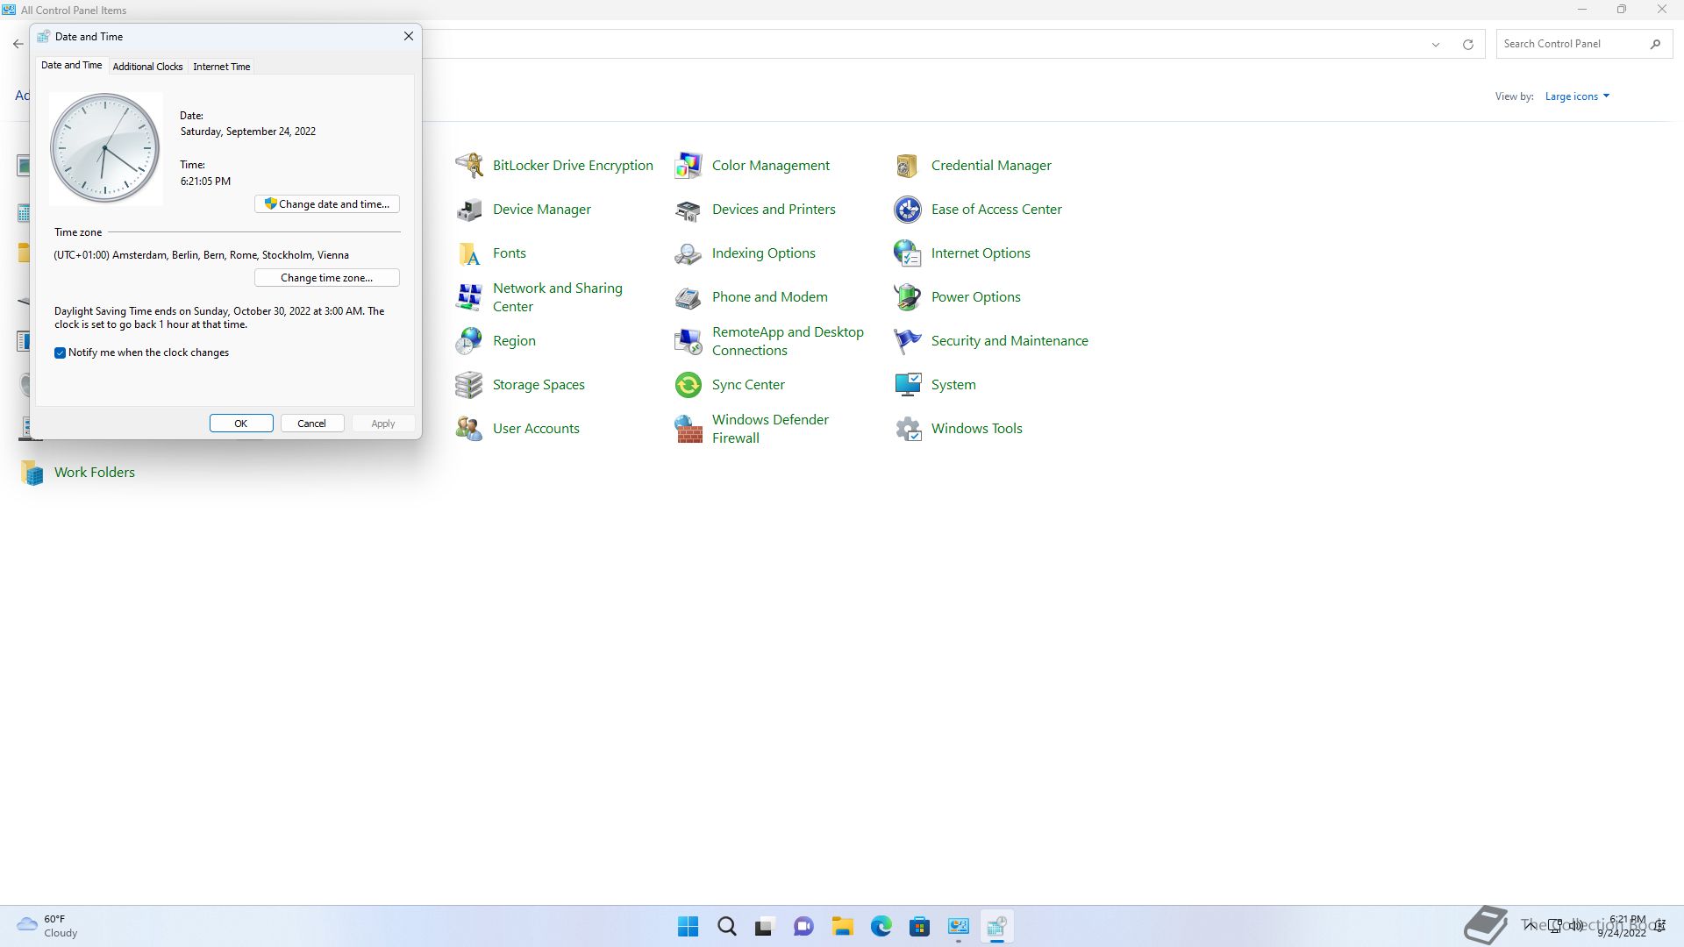This screenshot has width=1684, height=947.
Task: Toggle Notify me when the clock changes
Action: pos(60,352)
